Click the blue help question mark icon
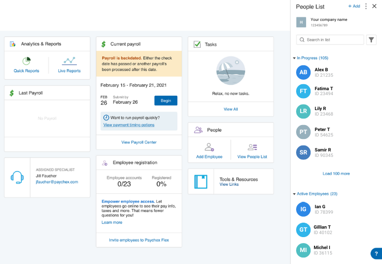 click(376, 254)
